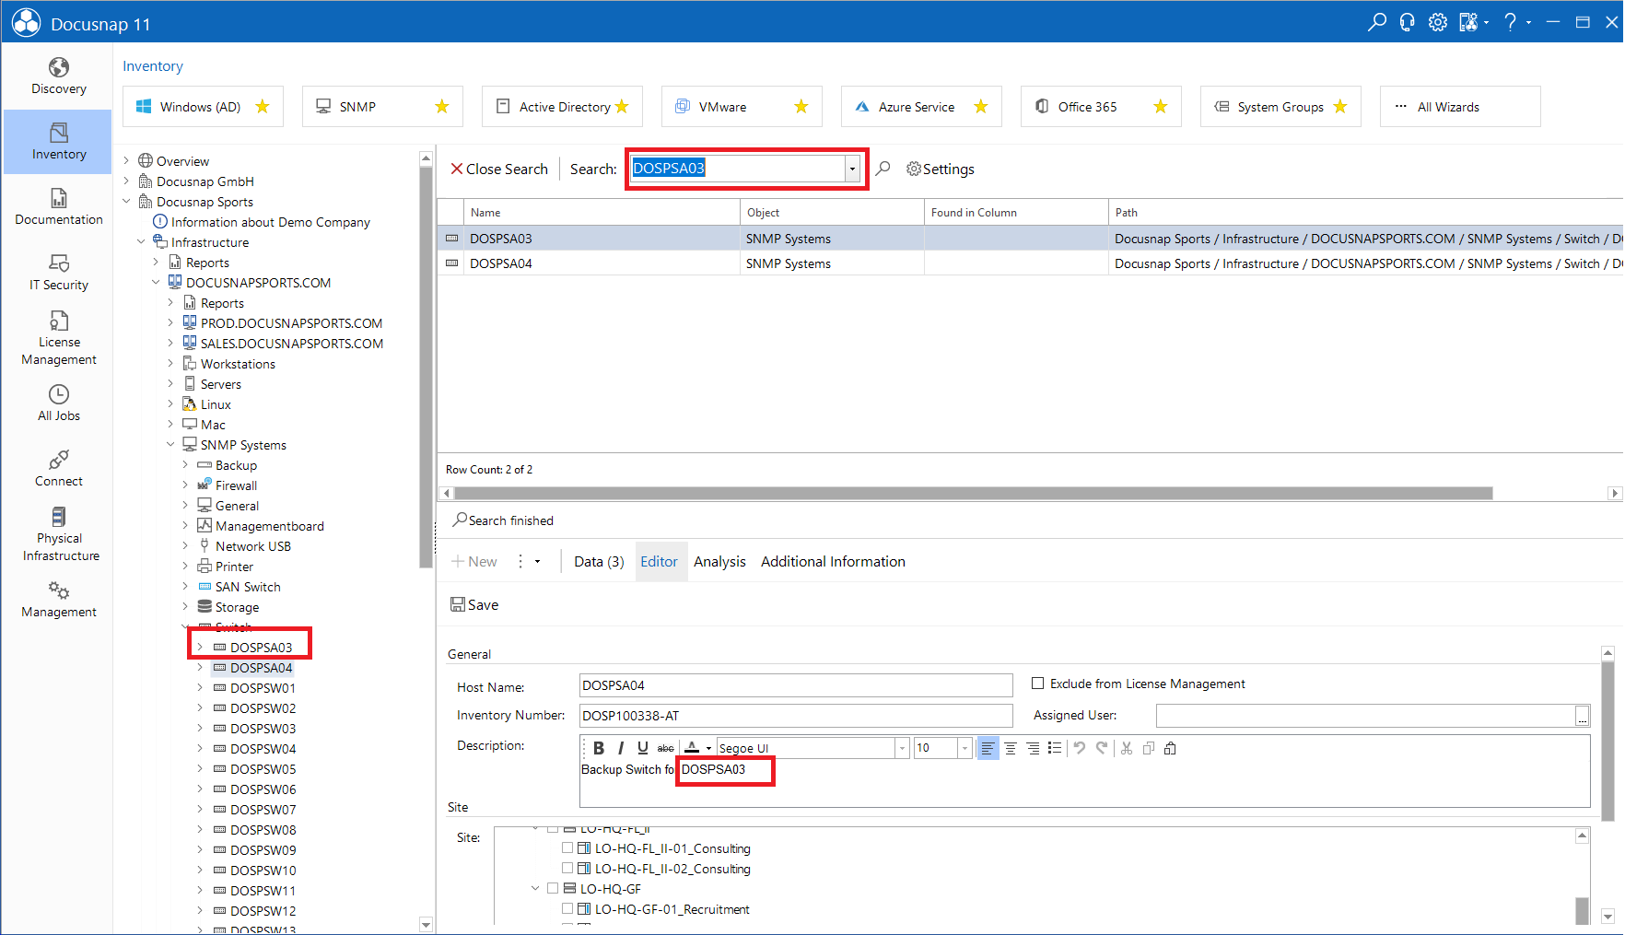Switch to the Editor tab

pos(660,561)
